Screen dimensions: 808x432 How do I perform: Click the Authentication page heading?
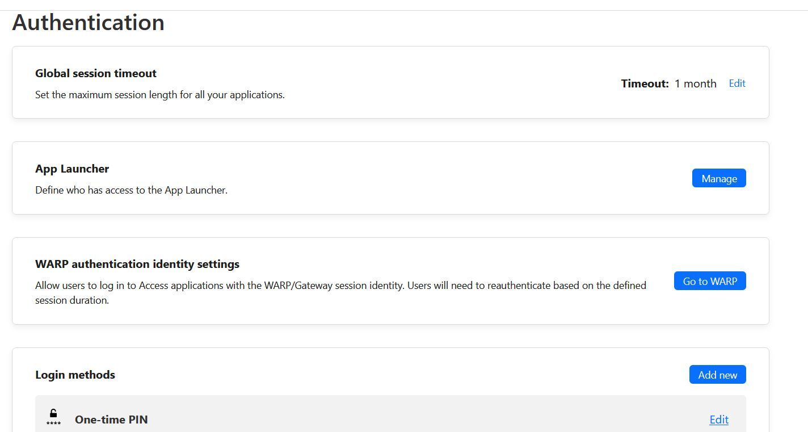(x=89, y=23)
